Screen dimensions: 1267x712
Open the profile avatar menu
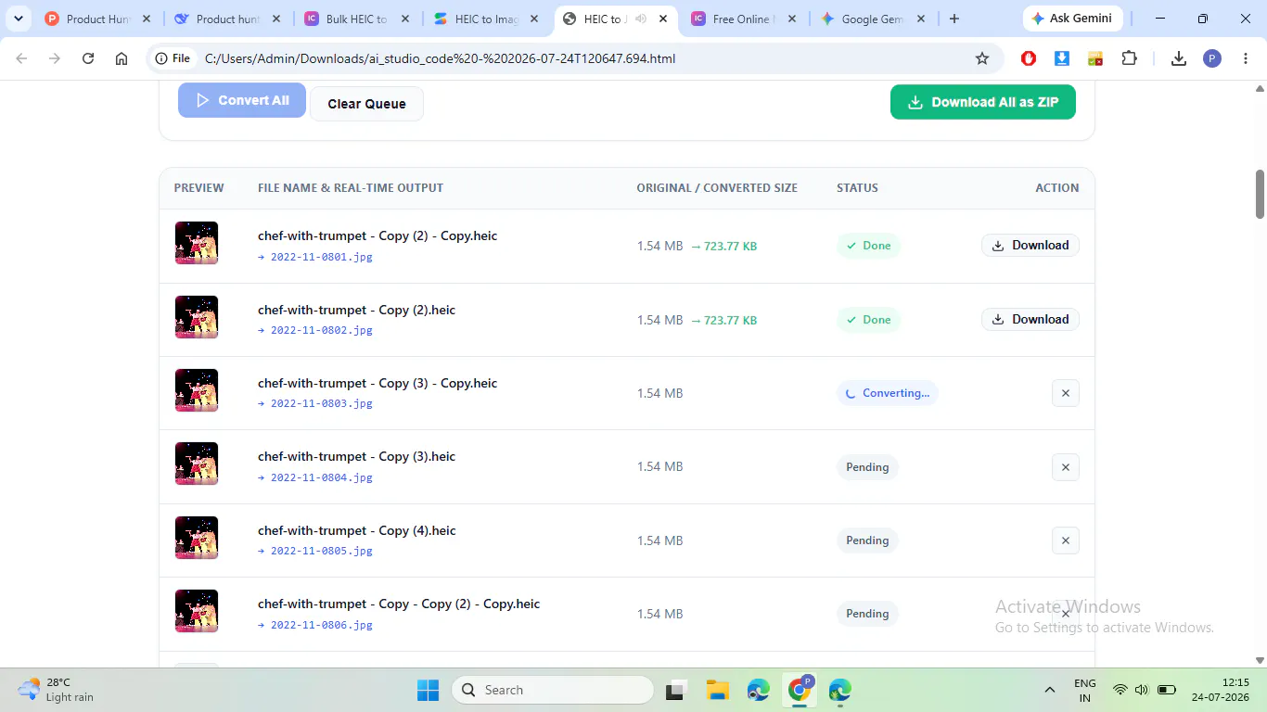click(x=1212, y=58)
